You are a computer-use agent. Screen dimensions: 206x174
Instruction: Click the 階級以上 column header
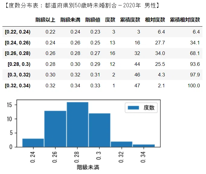click(x=45, y=20)
